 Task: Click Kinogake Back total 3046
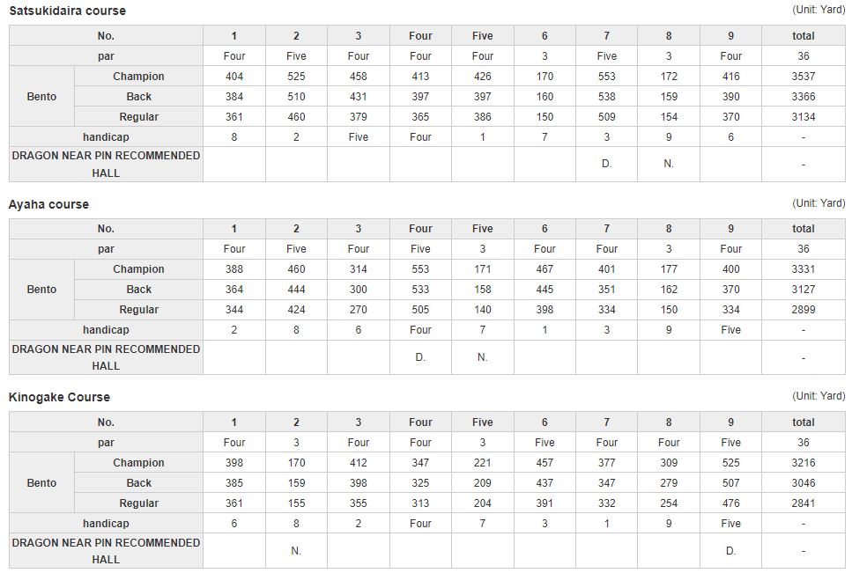pyautogui.click(x=803, y=483)
